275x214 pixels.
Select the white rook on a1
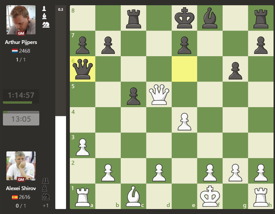click(82, 196)
